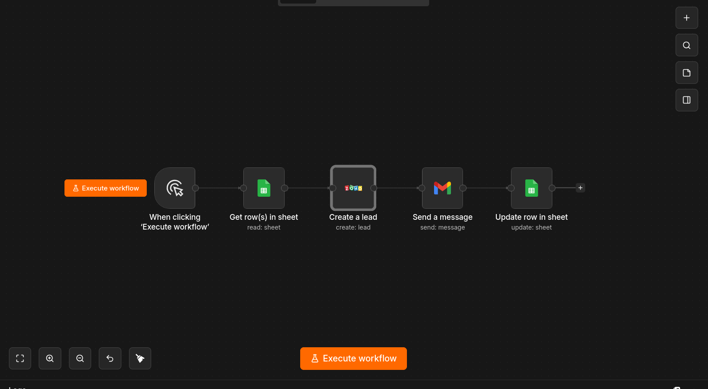Click the Create a lead output connector

click(x=374, y=188)
